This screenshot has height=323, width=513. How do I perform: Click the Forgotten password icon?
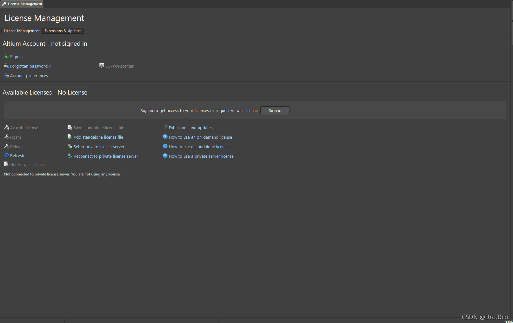point(6,66)
